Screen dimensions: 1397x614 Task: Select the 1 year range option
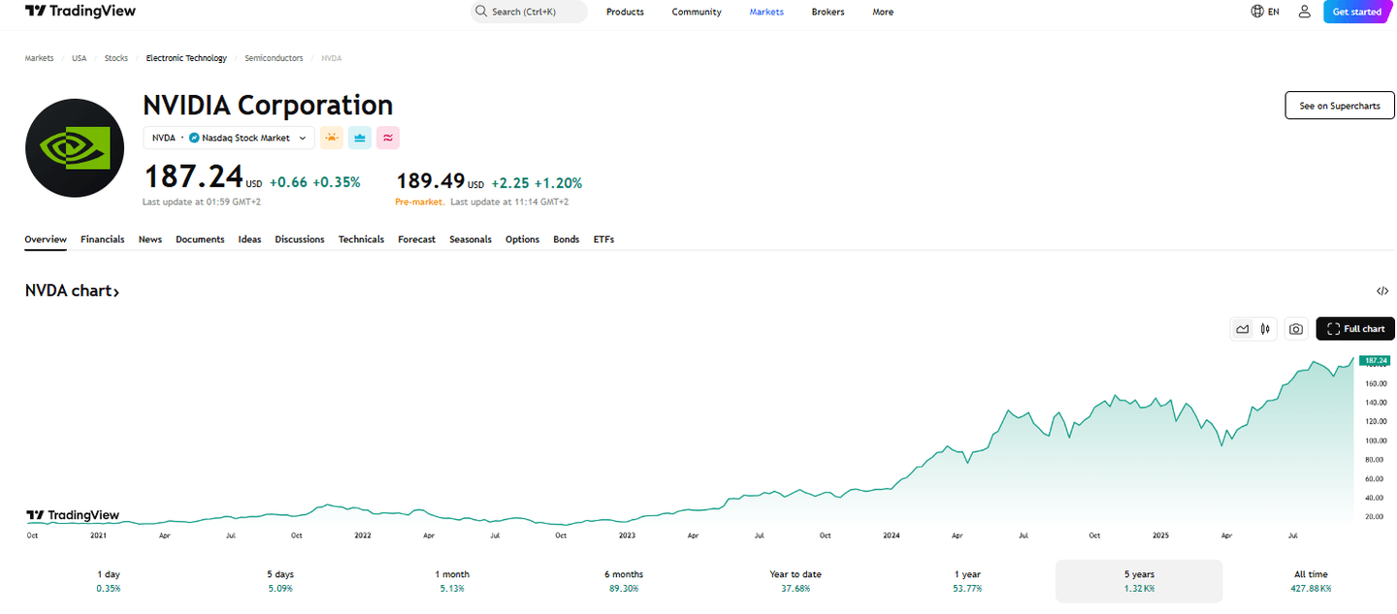click(968, 581)
